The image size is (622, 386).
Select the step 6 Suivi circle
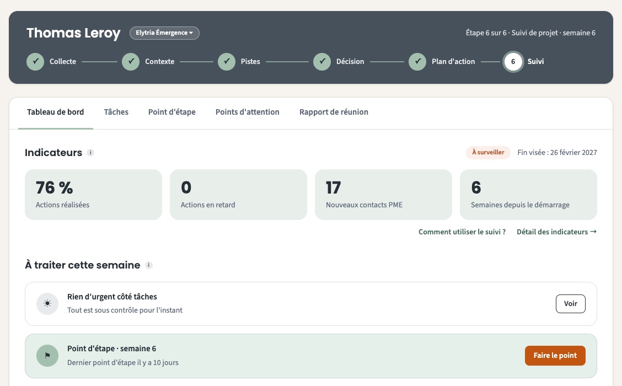click(x=513, y=62)
